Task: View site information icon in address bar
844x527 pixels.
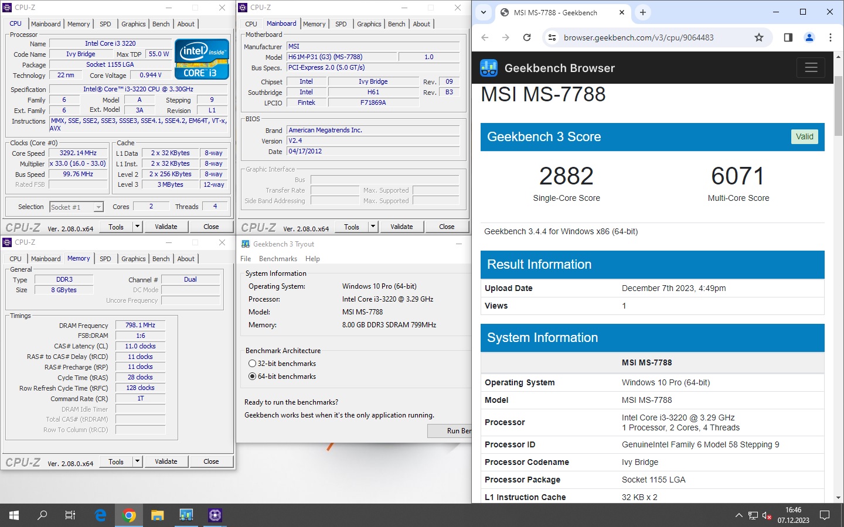Action: pyautogui.click(x=552, y=37)
